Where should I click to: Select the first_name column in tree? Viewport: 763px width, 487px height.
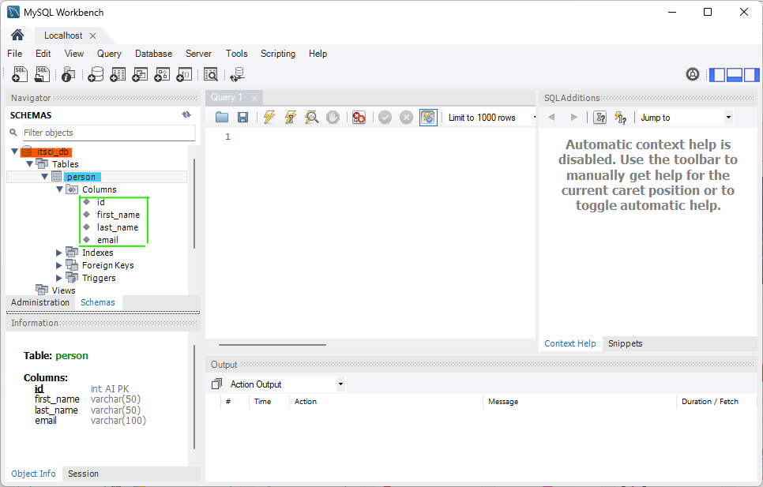click(118, 215)
